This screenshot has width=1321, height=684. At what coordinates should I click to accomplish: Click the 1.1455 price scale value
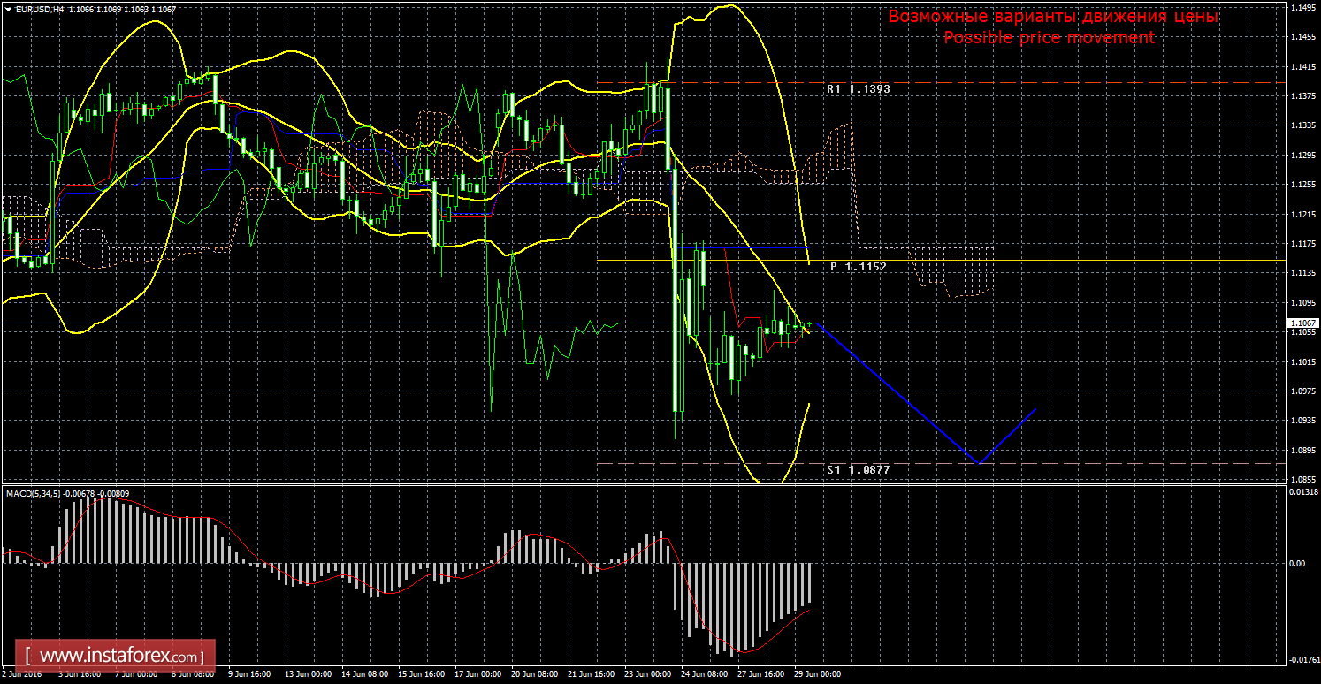(1303, 37)
